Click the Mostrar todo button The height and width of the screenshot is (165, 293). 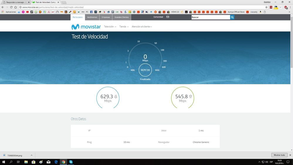coord(279,155)
